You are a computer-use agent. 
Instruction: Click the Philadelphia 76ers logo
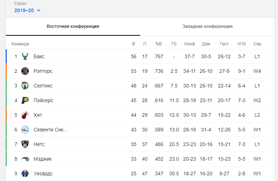point(25,130)
